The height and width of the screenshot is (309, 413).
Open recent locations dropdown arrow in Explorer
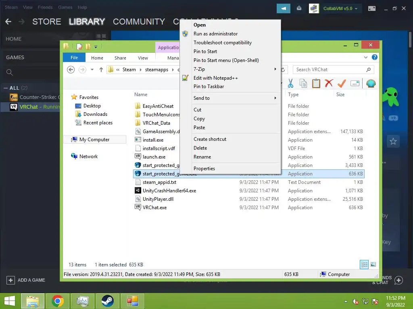pyautogui.click(x=92, y=70)
